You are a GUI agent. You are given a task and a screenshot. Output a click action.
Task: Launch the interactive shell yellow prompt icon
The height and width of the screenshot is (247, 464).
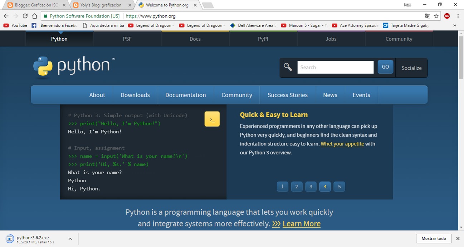click(x=212, y=119)
